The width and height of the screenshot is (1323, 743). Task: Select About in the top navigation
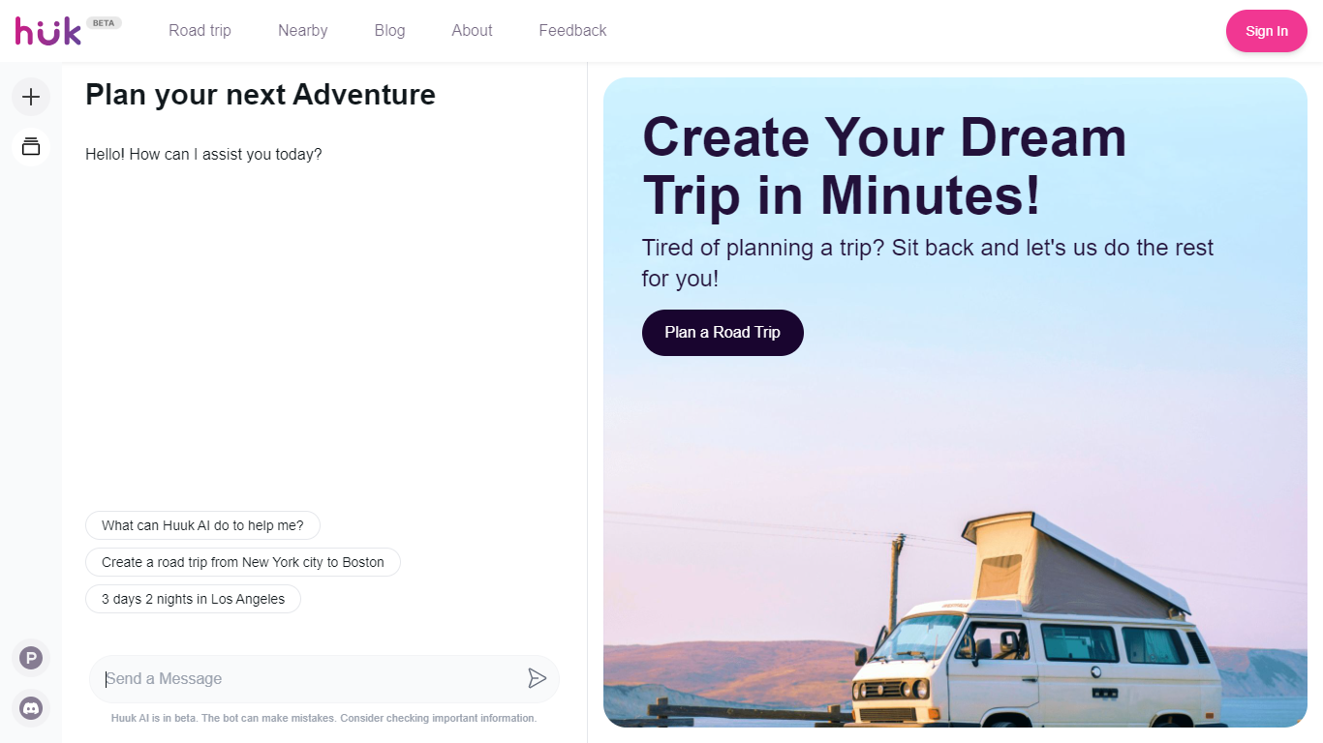click(x=472, y=31)
